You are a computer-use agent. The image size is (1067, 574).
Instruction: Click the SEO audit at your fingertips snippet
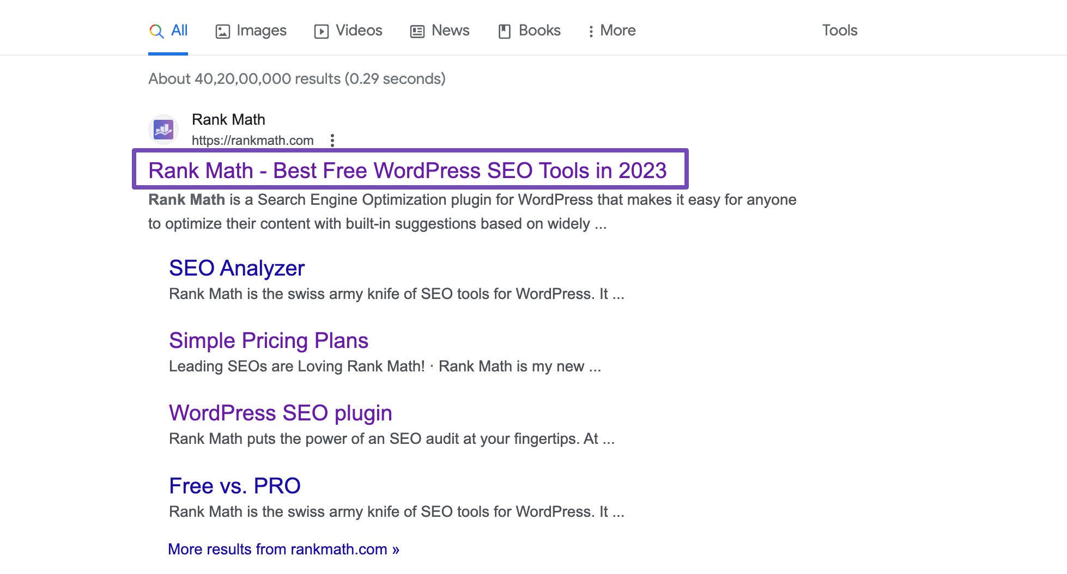click(x=392, y=439)
